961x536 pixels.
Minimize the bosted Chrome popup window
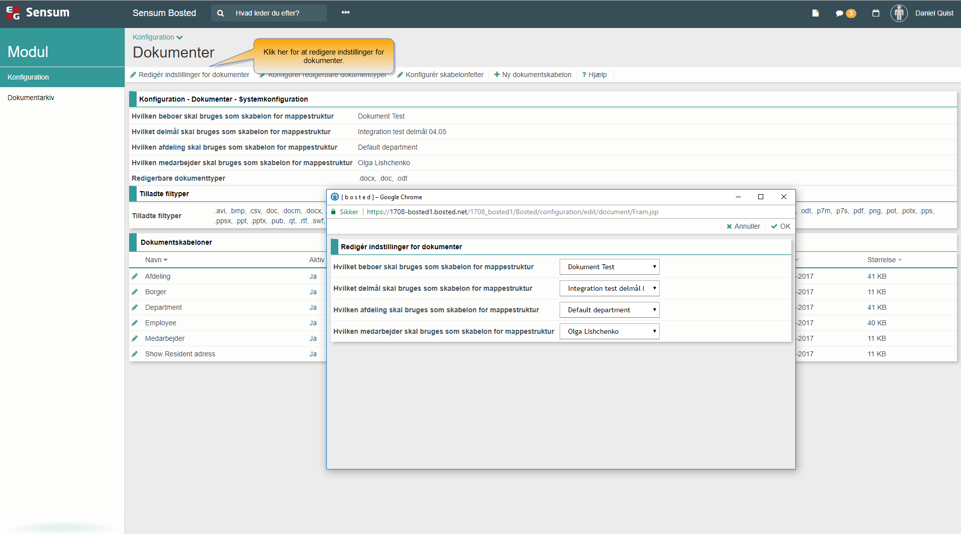pos(738,197)
